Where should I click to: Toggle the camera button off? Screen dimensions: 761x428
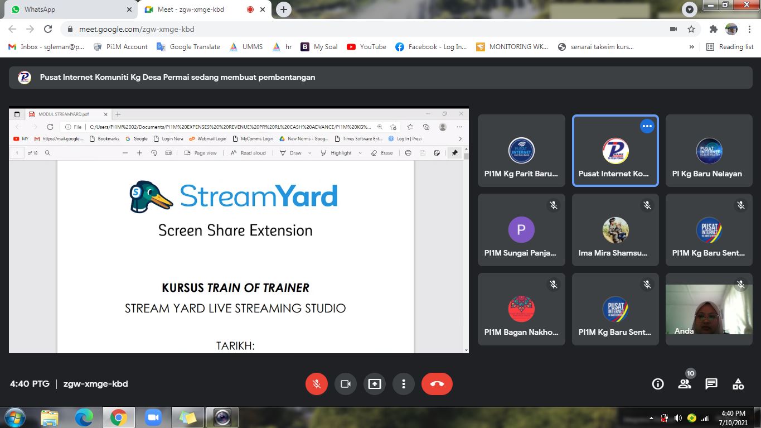[345, 384]
